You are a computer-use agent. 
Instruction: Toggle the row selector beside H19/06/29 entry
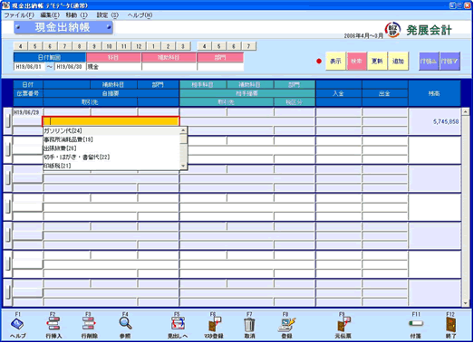pos(7,121)
